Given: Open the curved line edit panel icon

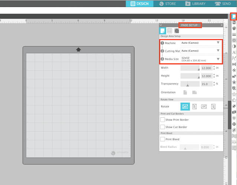Looking at the screenshot, I should point(234,58).
